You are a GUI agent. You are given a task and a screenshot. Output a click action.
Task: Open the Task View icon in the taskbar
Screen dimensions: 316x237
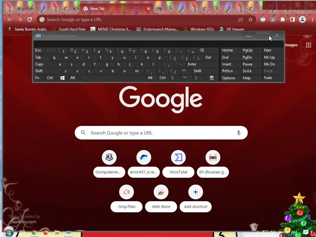click(x=22, y=233)
